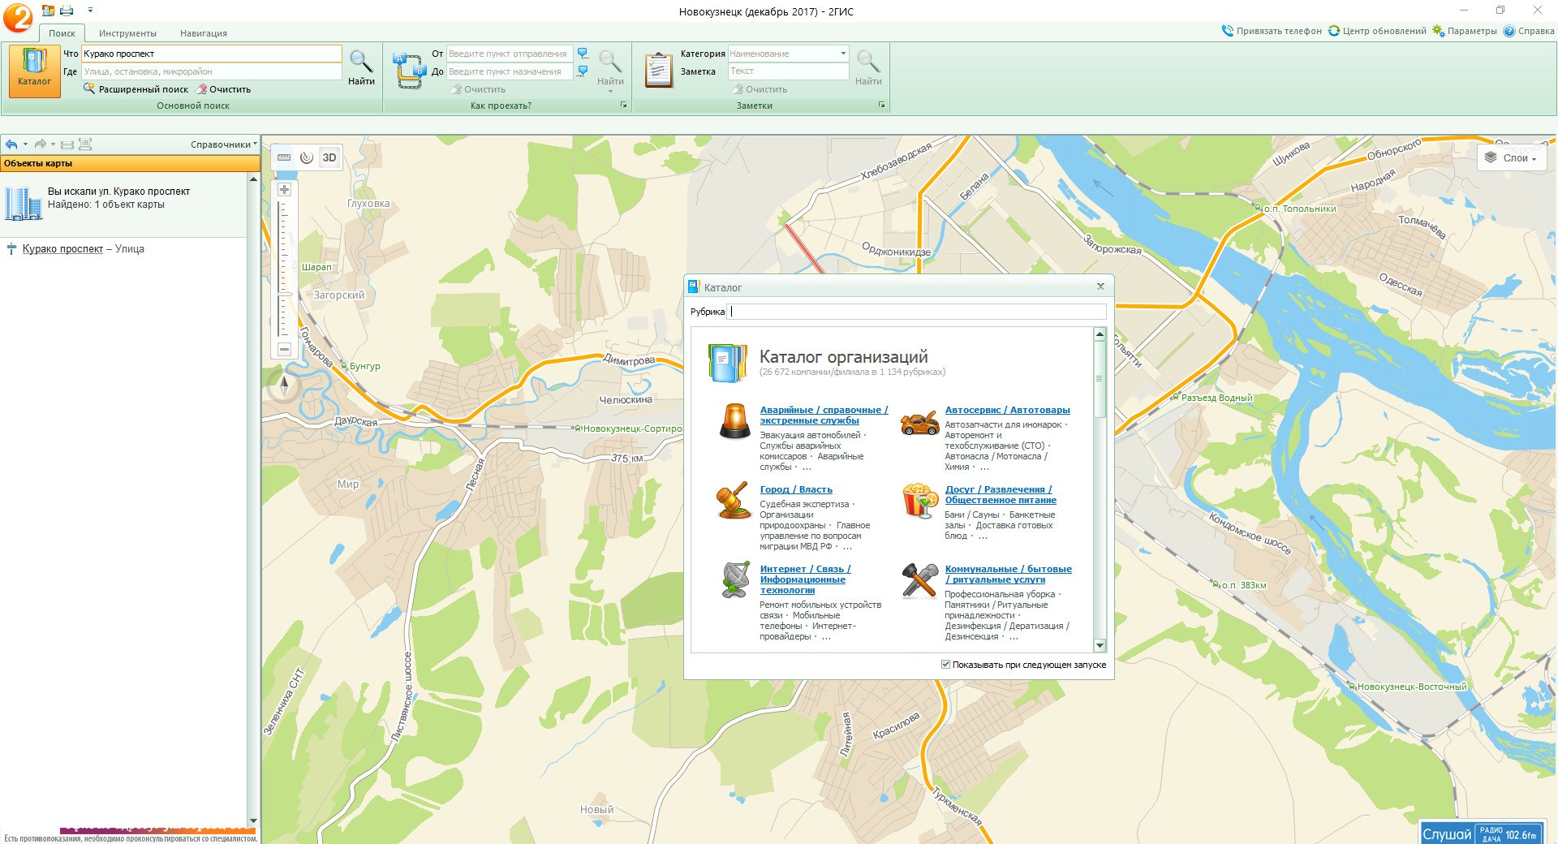
Task: Click the radius search tool on the map
Action: [306, 157]
